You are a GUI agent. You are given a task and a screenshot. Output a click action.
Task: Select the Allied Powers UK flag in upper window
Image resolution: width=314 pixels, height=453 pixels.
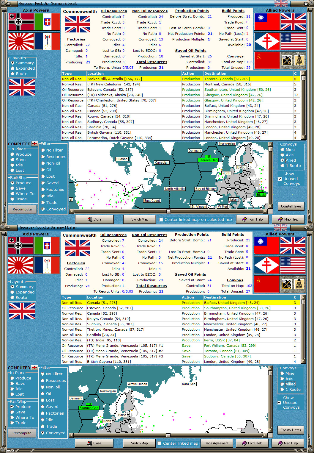(x=293, y=22)
